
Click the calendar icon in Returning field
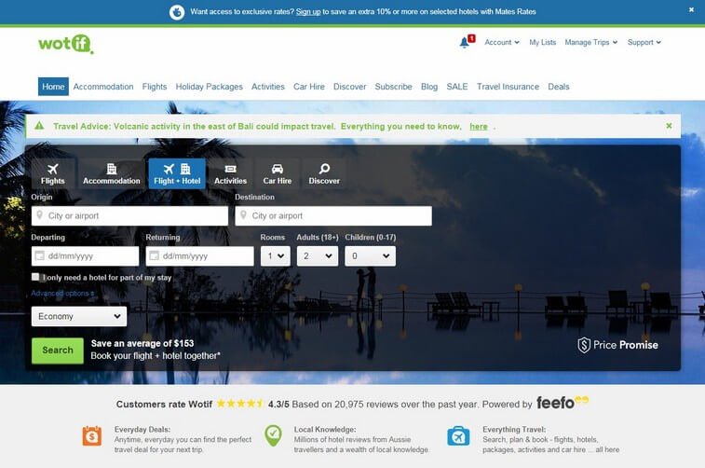155,256
